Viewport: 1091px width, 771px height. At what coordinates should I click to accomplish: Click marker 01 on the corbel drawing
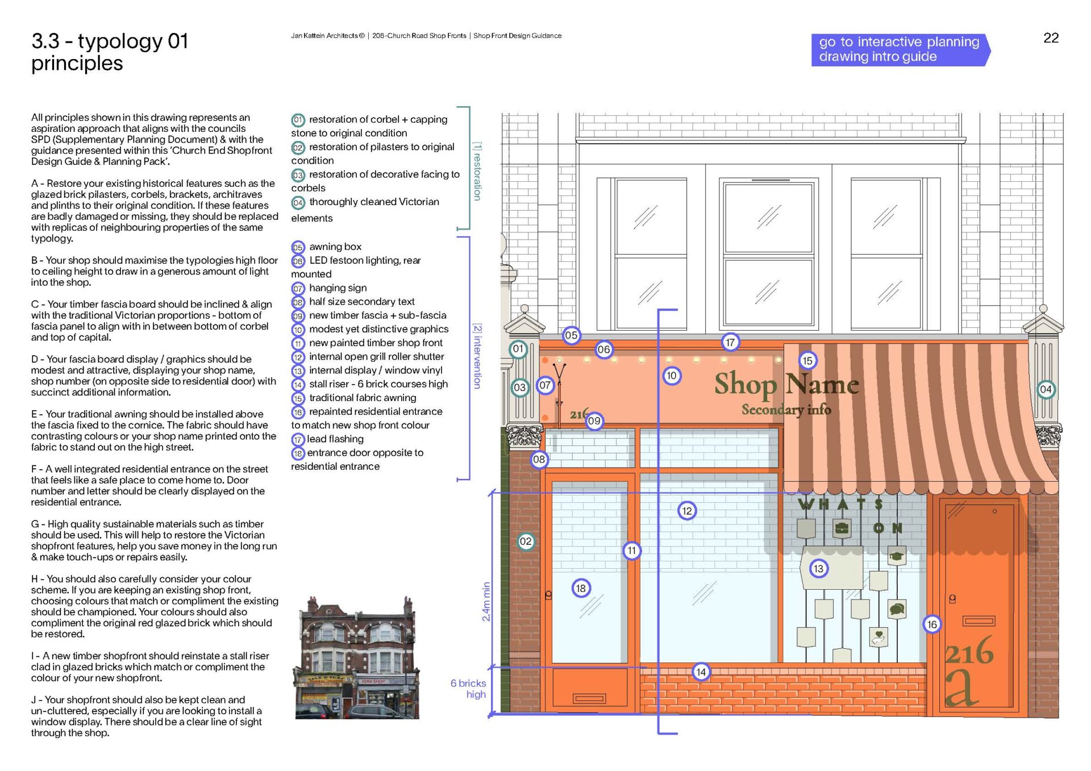(518, 349)
